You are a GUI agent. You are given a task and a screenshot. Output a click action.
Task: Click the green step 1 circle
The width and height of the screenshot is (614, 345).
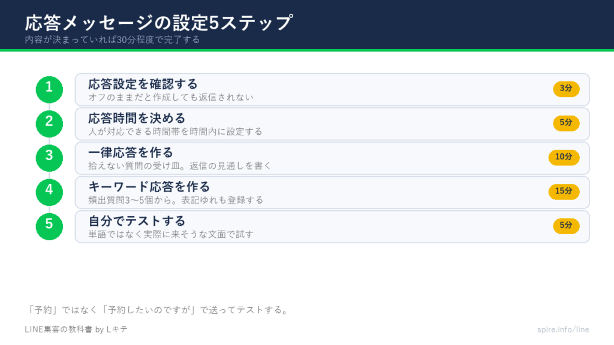49,90
